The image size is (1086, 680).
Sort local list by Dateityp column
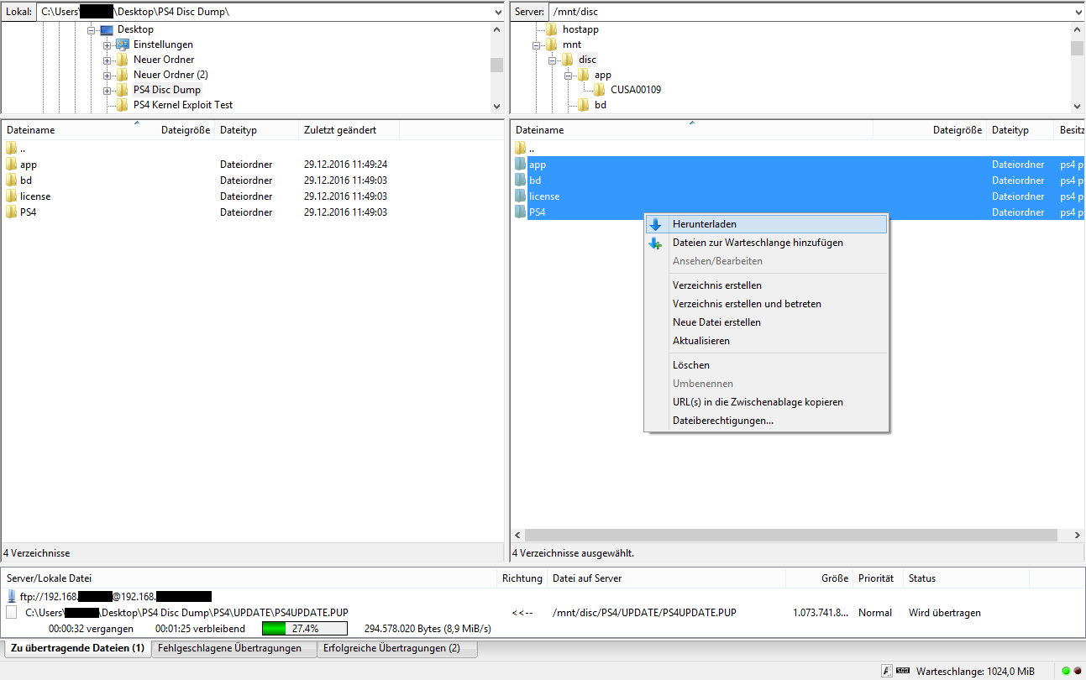[x=257, y=130]
